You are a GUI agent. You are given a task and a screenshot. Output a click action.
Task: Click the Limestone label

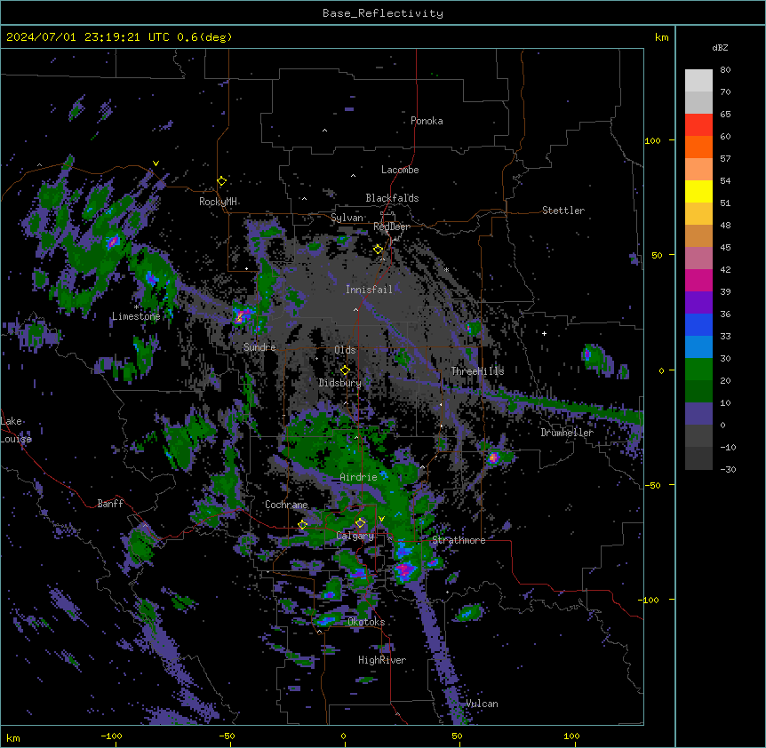coord(136,316)
